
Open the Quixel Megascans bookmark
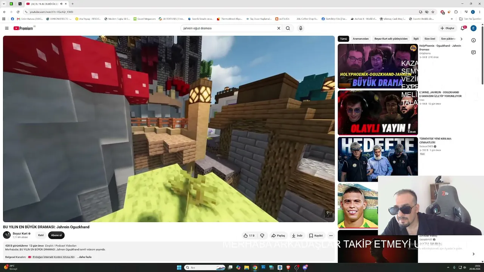tap(144, 19)
